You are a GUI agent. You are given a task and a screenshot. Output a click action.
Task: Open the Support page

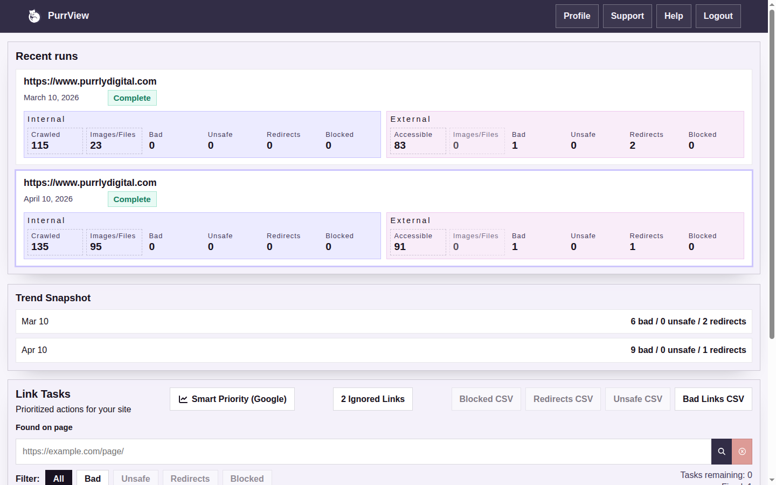[x=627, y=16]
